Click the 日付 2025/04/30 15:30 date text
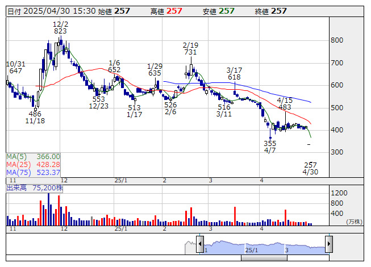The height and width of the screenshot is (267, 371). [x=52, y=11]
